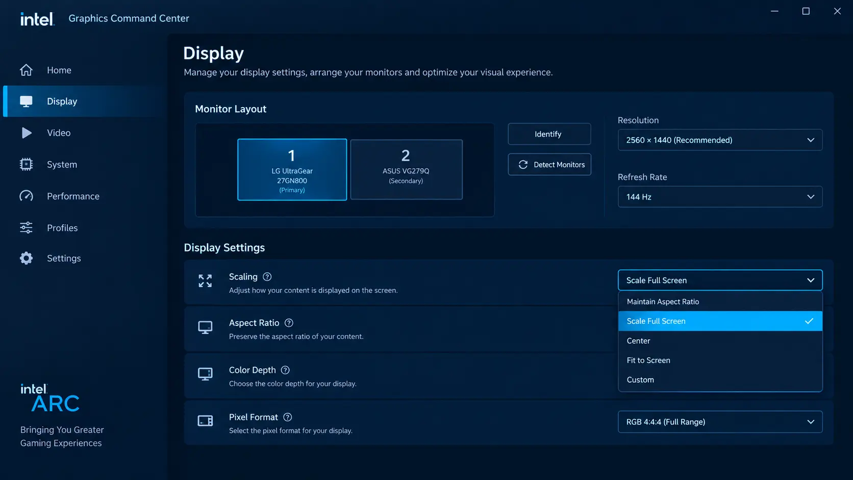Click the Aspect Ratio help question mark icon
The width and height of the screenshot is (853, 480).
[289, 323]
